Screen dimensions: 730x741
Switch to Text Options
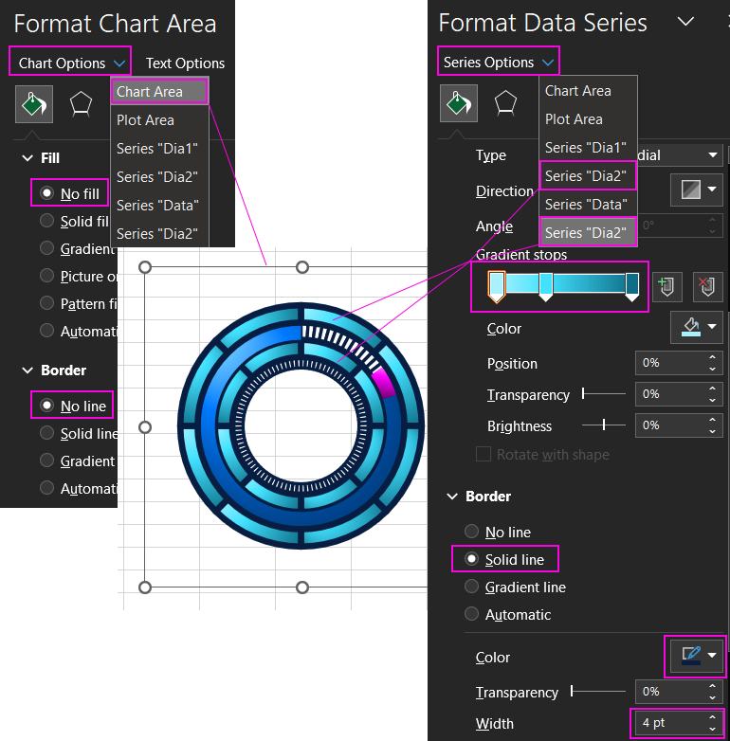pyautogui.click(x=185, y=63)
